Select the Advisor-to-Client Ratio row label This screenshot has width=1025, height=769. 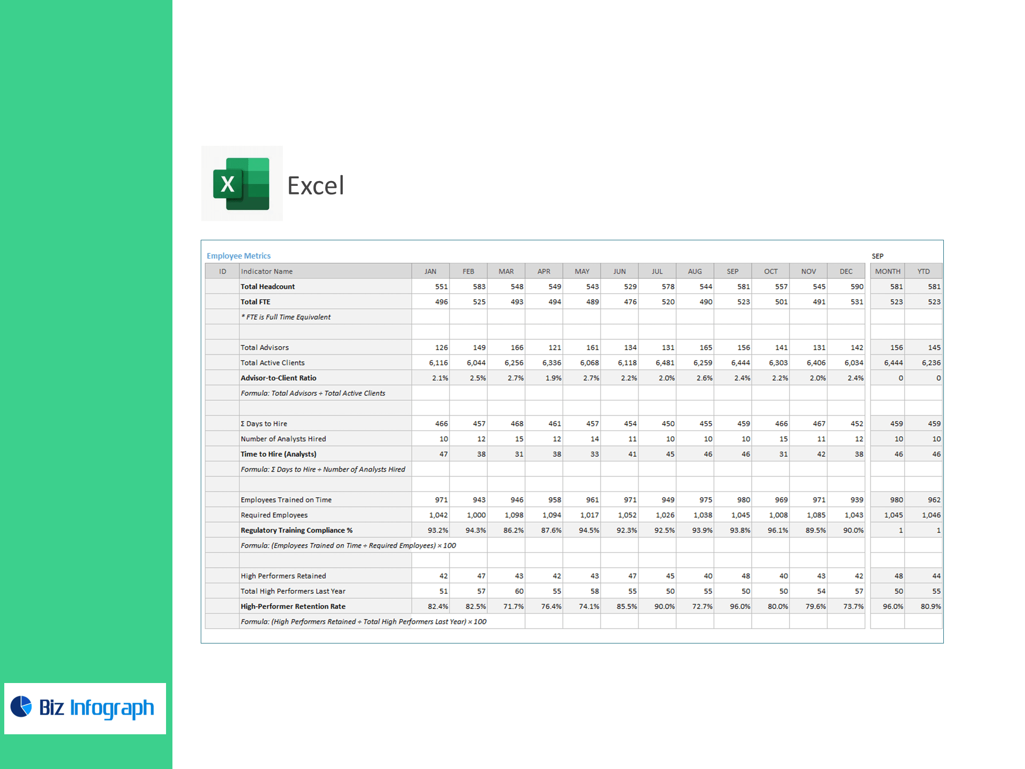(278, 378)
